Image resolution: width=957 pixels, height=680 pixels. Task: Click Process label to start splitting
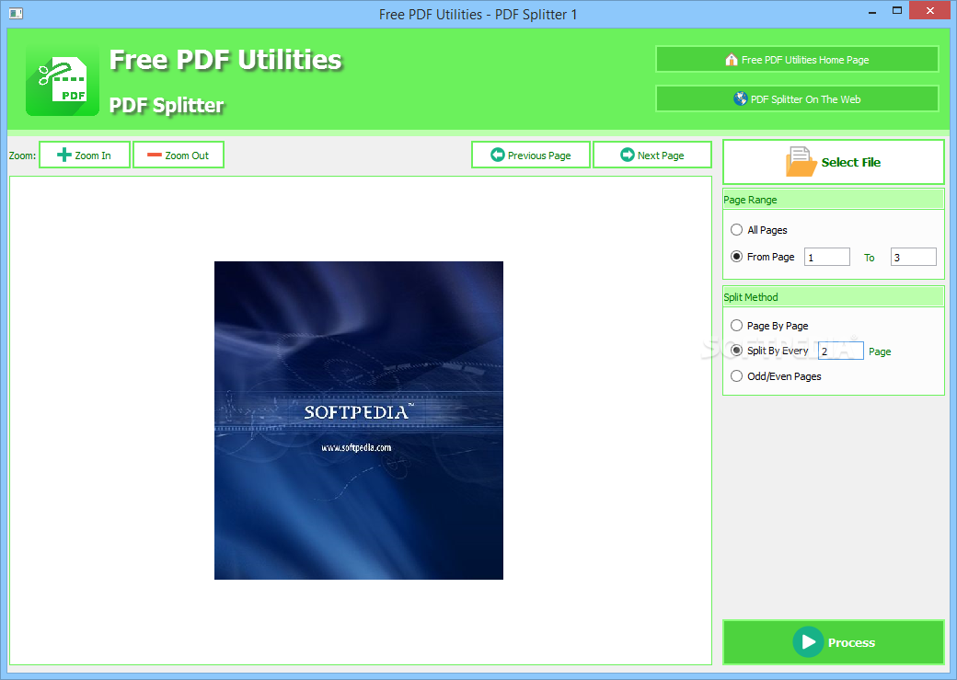[851, 643]
